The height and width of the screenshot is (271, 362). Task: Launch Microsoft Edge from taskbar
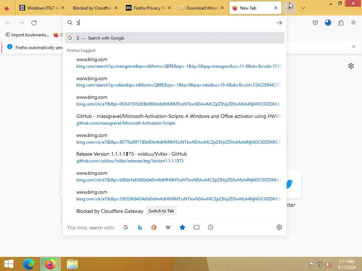29,264
